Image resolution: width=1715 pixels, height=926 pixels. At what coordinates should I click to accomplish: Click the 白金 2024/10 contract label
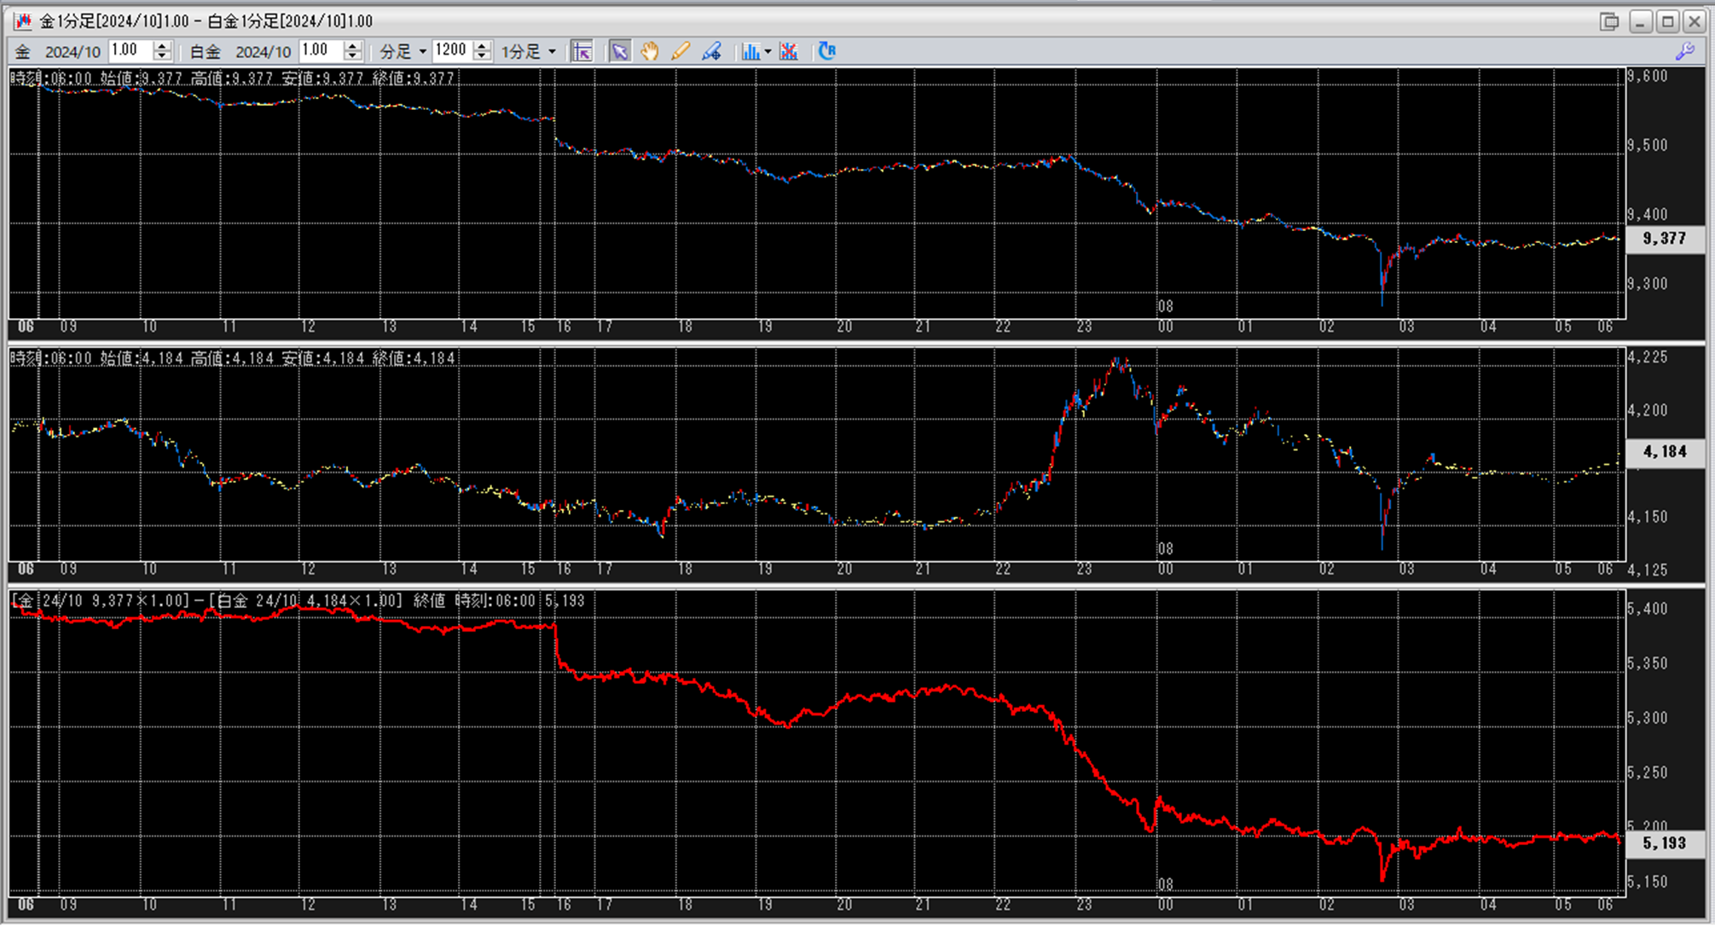[247, 51]
